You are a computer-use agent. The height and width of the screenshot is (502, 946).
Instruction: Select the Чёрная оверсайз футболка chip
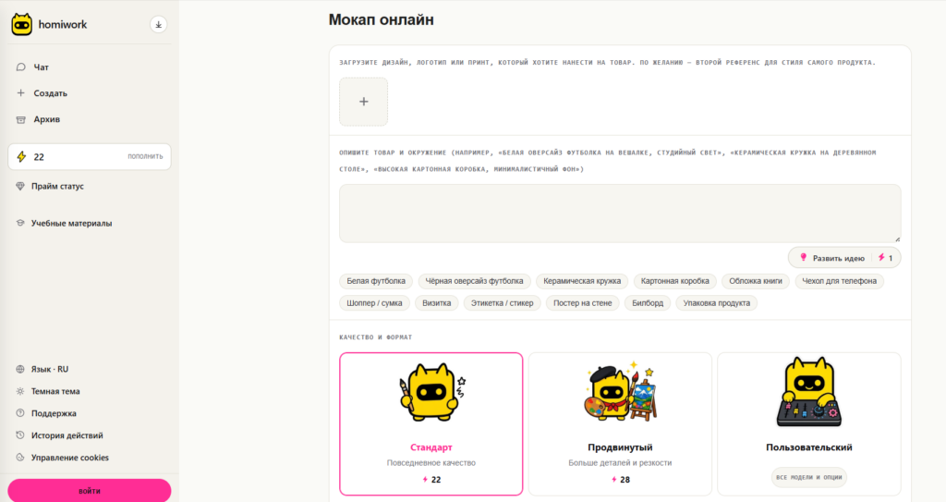click(x=474, y=281)
